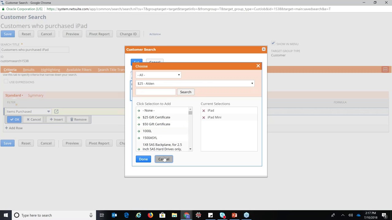
Task: Click the top Pivot Report button
Action: tap(99, 34)
